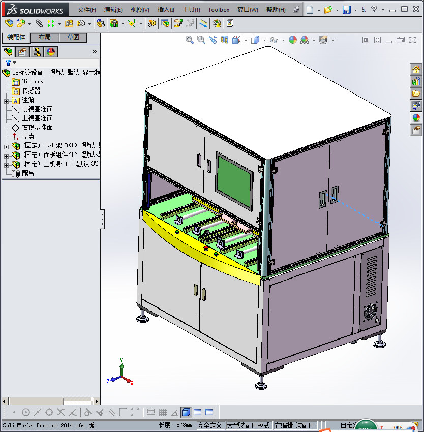Click the Show Hidden Components icon
Image resolution: width=424 pixels, height=432 pixels.
[x=100, y=23]
